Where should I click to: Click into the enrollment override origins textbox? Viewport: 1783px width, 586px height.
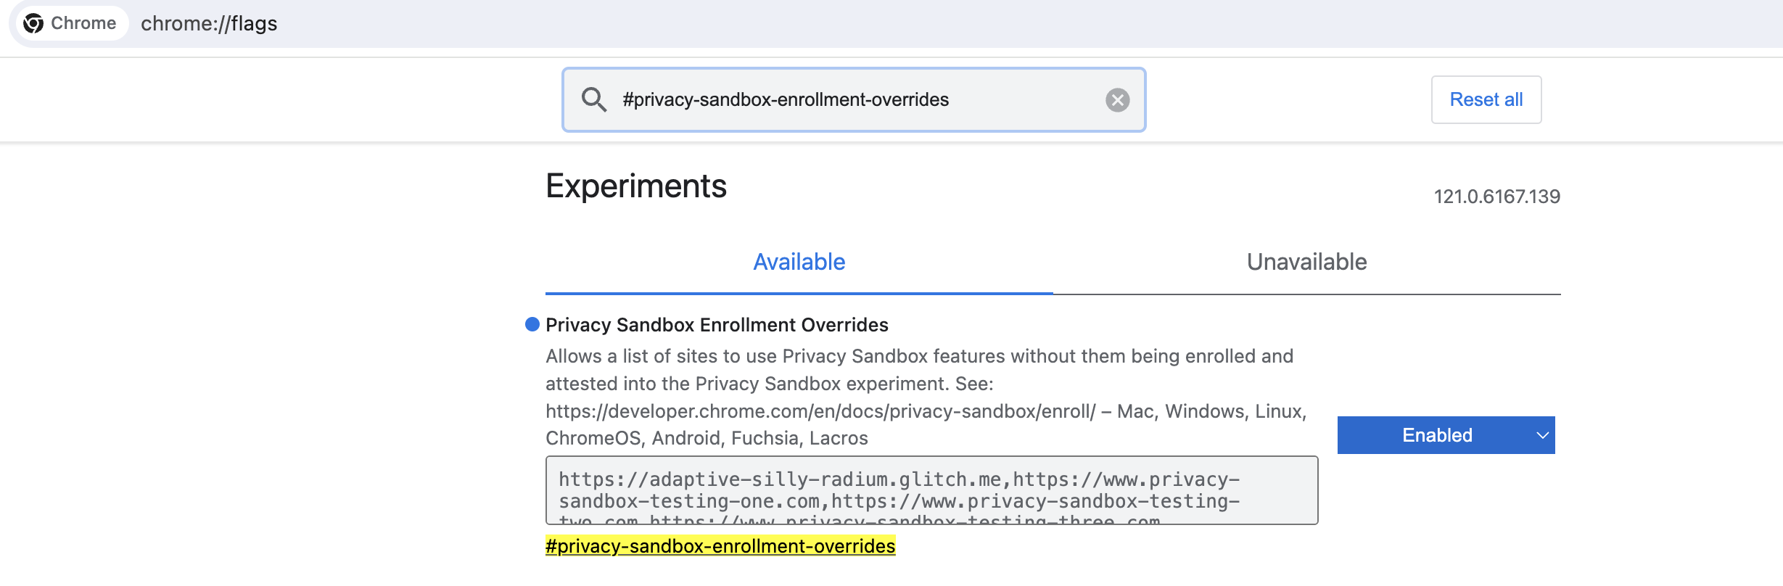coord(931,490)
